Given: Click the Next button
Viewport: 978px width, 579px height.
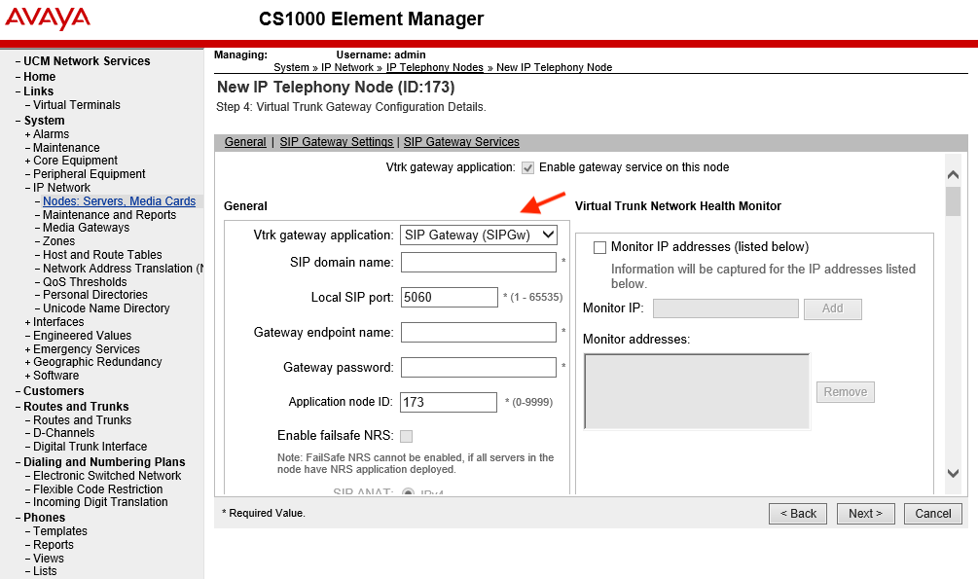Looking at the screenshot, I should click(866, 514).
